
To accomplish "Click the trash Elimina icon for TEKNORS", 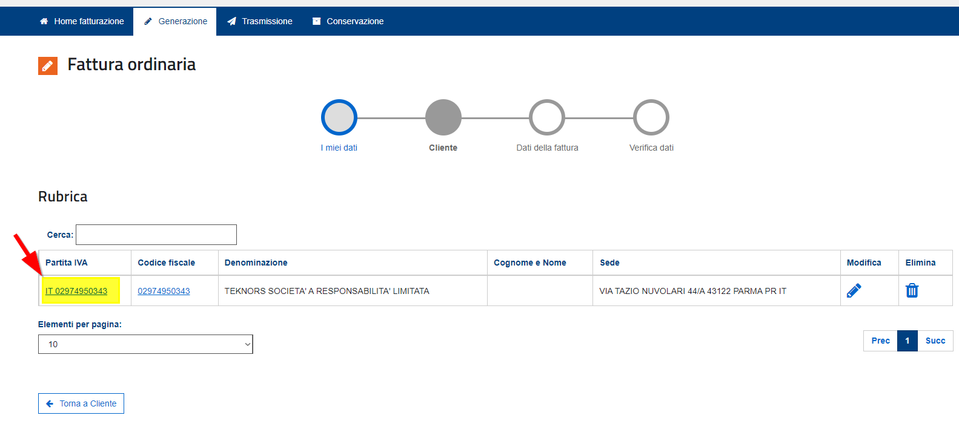I will tap(912, 291).
